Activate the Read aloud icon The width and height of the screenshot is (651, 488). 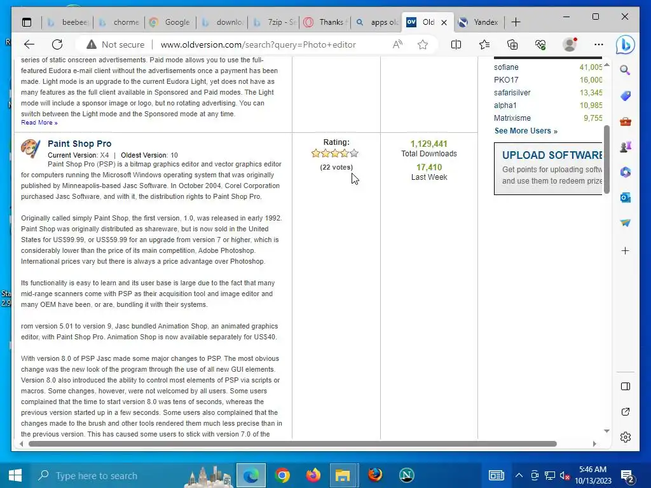(x=397, y=44)
